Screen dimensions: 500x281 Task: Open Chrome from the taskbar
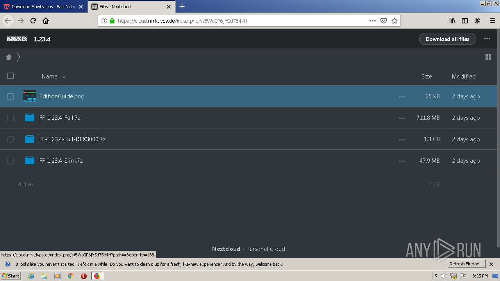pyautogui.click(x=70, y=276)
